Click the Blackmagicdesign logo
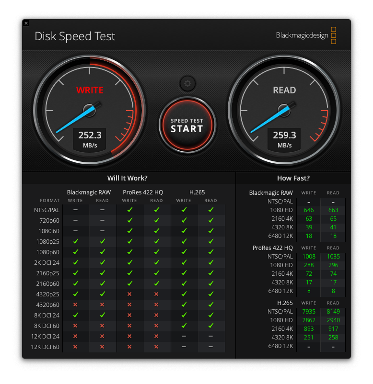This screenshot has width=373, height=384. coord(306,35)
